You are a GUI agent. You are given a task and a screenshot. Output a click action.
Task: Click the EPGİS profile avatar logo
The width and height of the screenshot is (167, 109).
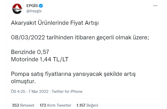tap(17, 9)
